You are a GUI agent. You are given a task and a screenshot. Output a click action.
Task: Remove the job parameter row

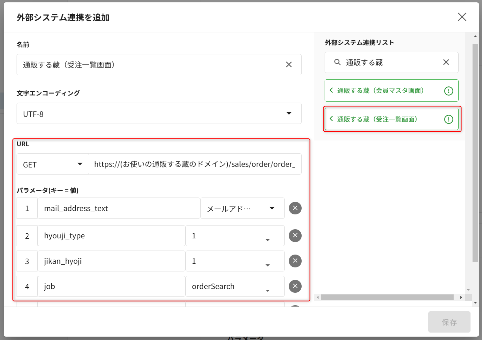[x=295, y=286]
